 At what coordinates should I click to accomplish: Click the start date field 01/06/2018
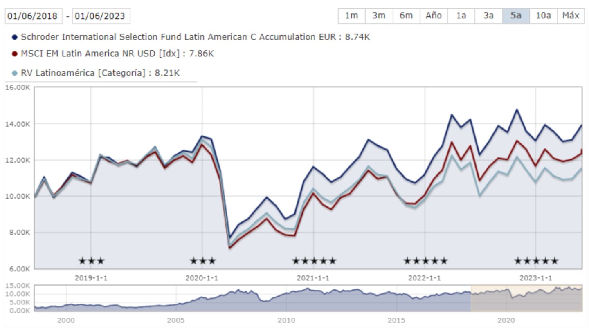pyautogui.click(x=34, y=17)
